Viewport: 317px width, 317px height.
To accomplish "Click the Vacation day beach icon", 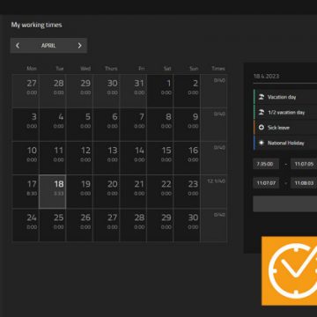I will coord(262,97).
